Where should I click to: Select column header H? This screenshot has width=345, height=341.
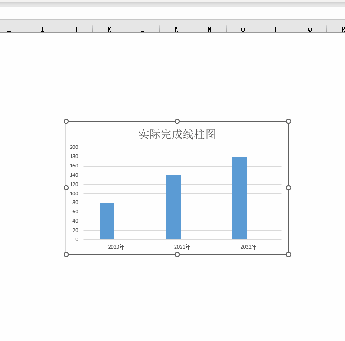pyautogui.click(x=13, y=29)
